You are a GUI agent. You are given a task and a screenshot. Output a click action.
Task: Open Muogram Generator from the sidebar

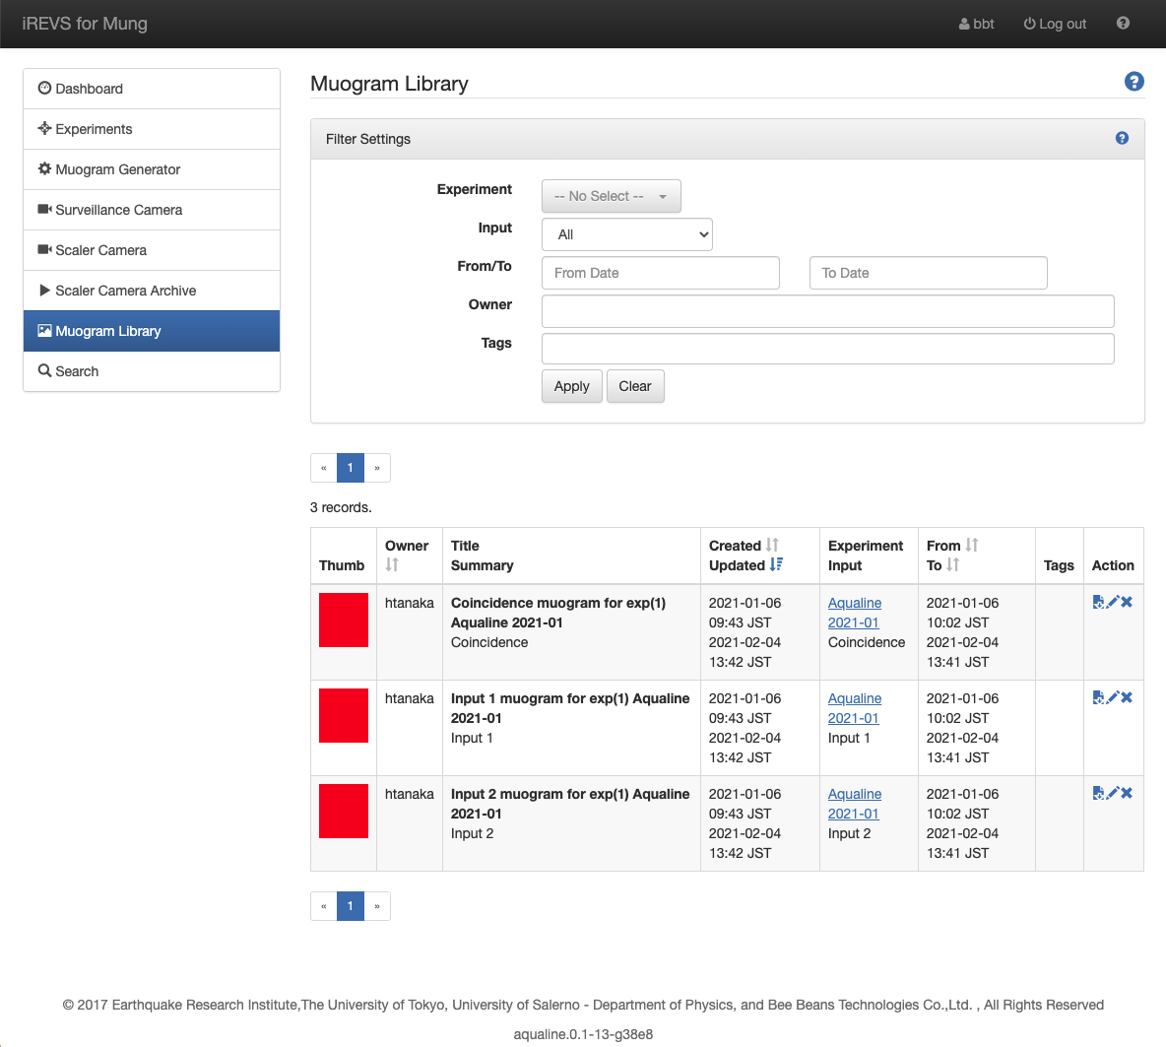pyautogui.click(x=118, y=169)
